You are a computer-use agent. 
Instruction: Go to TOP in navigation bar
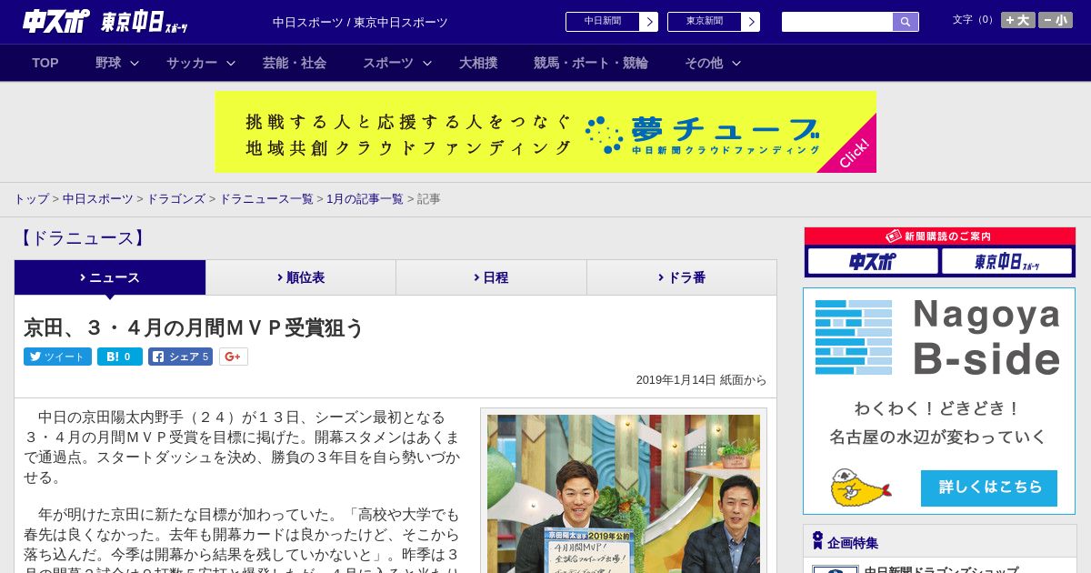(45, 63)
